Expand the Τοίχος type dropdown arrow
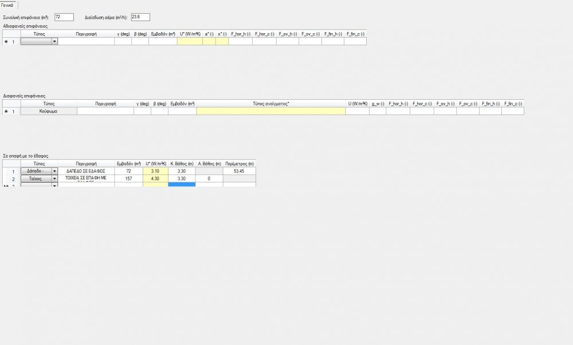This screenshot has height=345, width=573. pos(54,179)
